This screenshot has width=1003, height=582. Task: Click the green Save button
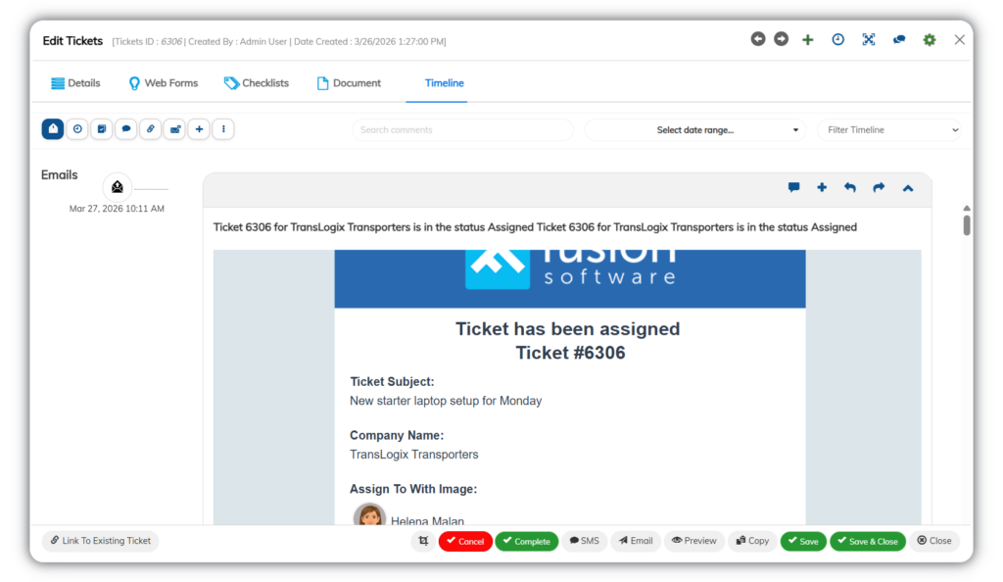(803, 541)
